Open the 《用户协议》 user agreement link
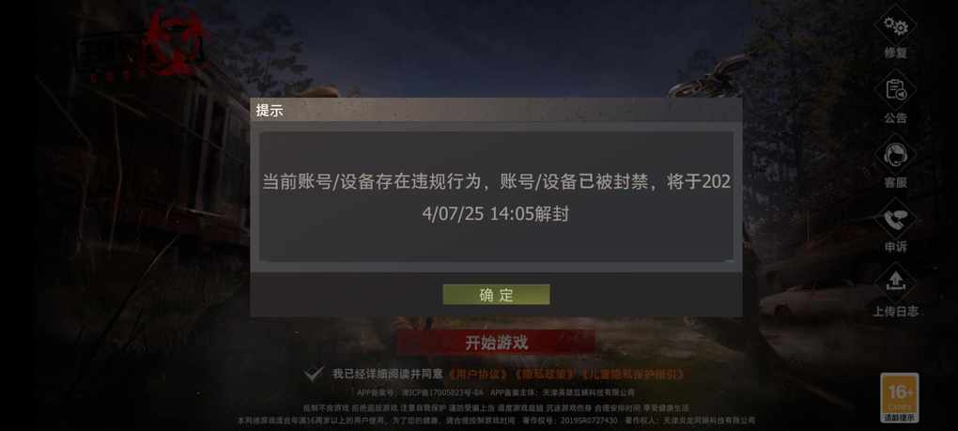 coord(480,375)
